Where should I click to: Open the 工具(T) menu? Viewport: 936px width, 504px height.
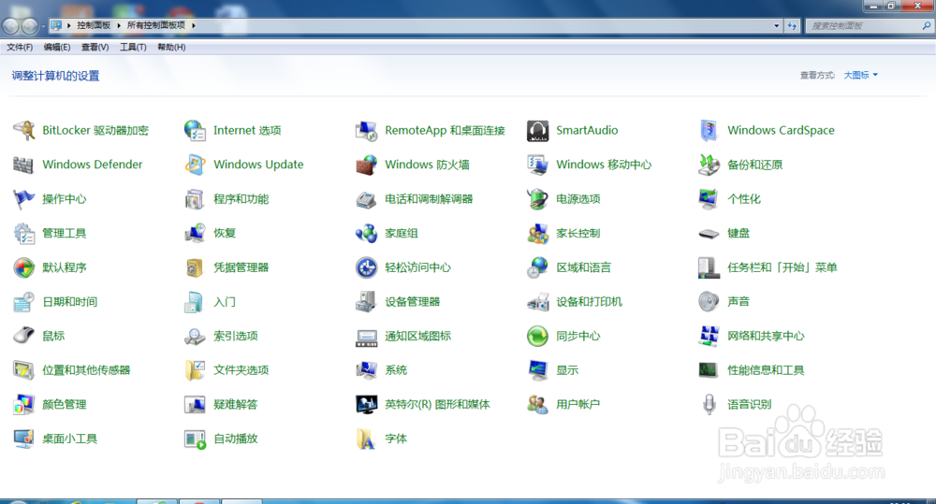click(x=133, y=47)
